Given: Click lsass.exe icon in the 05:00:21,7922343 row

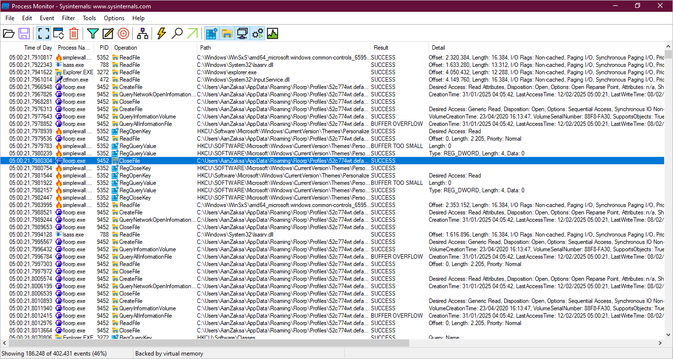Looking at the screenshot, I should click(x=59, y=65).
